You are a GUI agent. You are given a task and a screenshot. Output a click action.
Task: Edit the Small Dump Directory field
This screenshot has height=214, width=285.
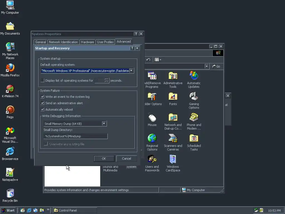pyautogui.click(x=76, y=136)
